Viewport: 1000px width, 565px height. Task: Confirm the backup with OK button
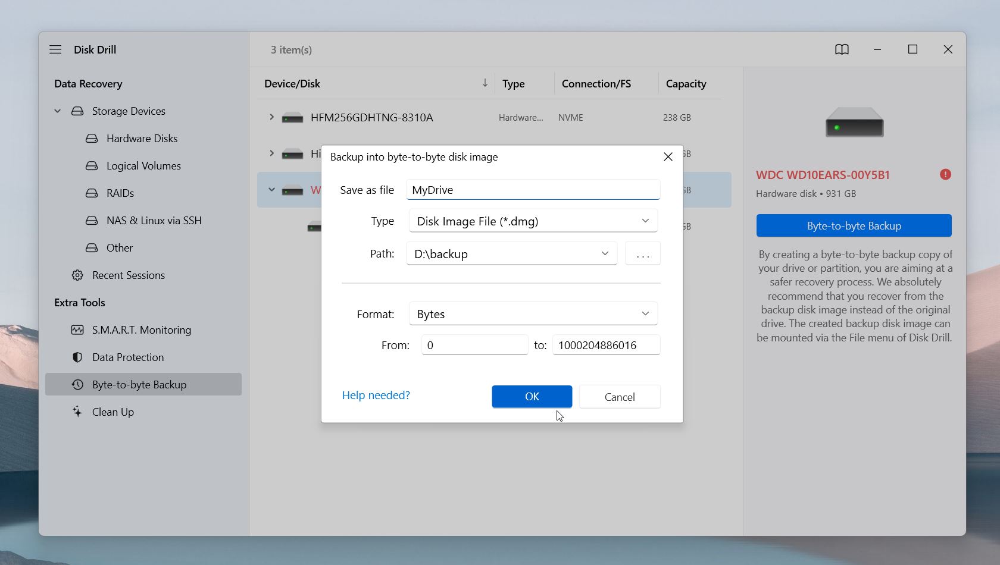click(x=532, y=397)
